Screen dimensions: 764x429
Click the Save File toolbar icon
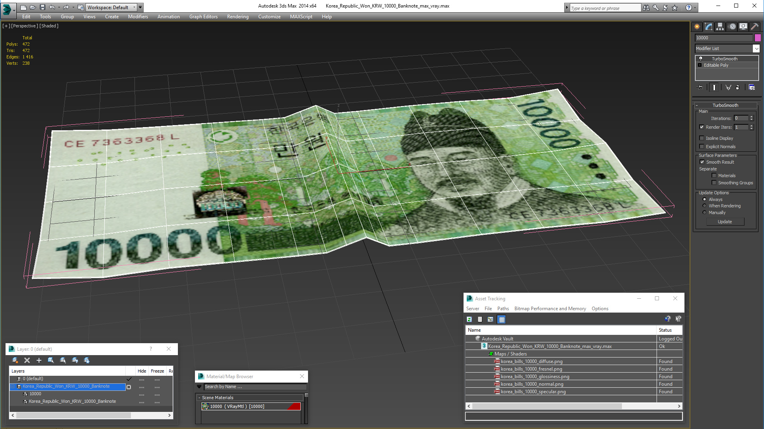(43, 7)
